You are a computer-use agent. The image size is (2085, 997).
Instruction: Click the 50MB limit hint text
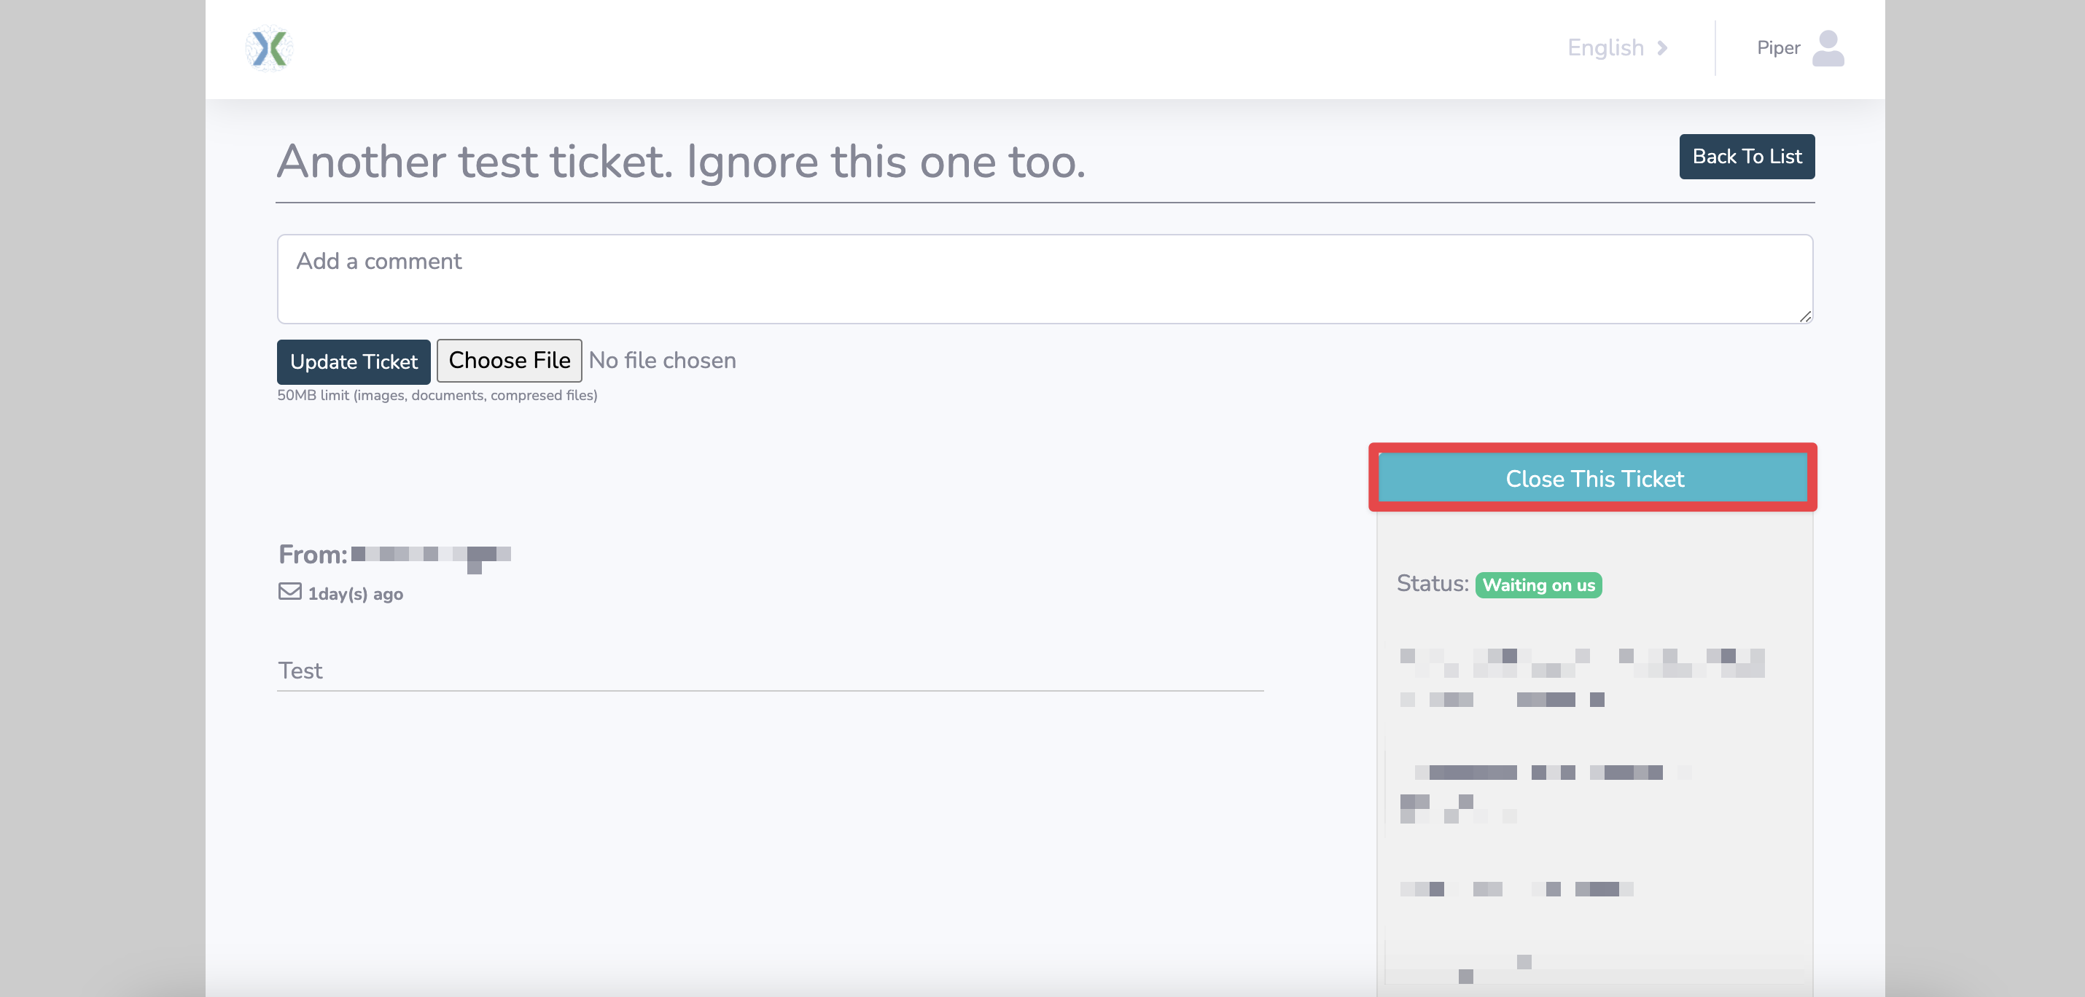(x=437, y=396)
